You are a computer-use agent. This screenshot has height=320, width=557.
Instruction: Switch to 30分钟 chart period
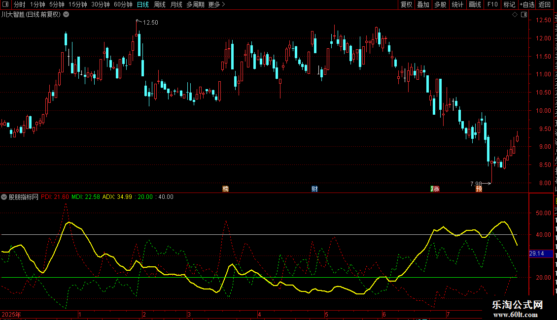[101, 4]
